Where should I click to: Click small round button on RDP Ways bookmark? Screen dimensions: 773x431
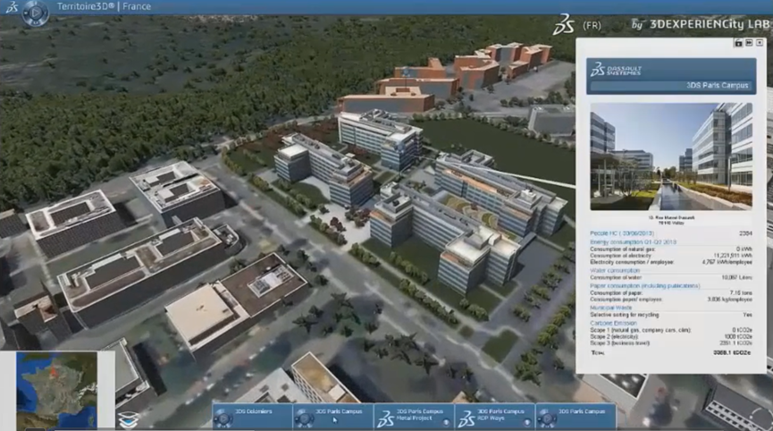pyautogui.click(x=527, y=422)
